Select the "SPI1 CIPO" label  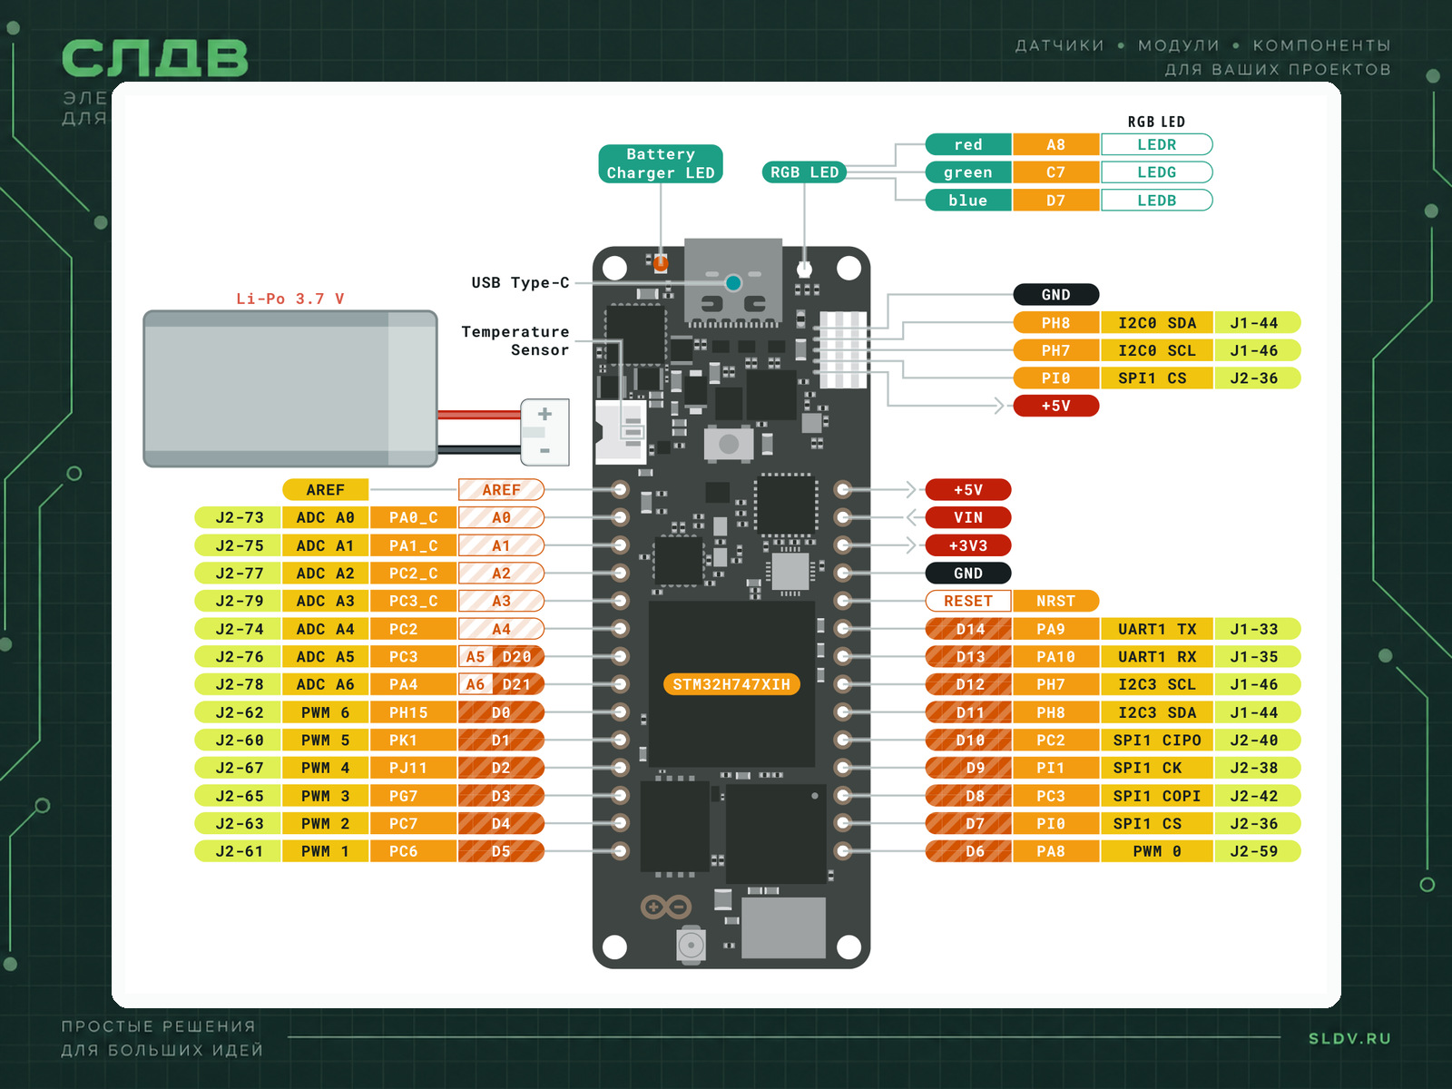(x=1157, y=741)
